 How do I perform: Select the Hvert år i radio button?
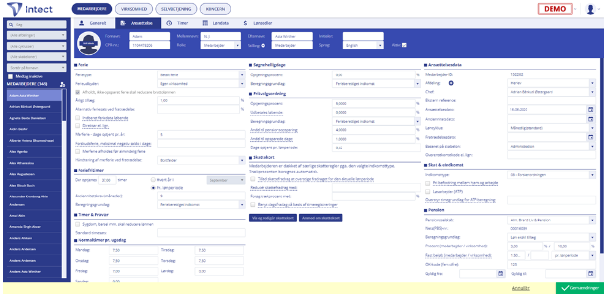click(154, 180)
